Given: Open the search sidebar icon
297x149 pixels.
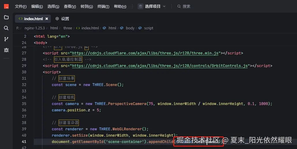Looking at the screenshot, I should pos(6,28).
